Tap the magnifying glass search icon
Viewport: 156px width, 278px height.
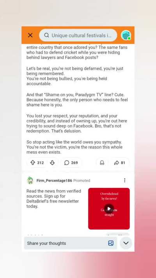[46, 35]
